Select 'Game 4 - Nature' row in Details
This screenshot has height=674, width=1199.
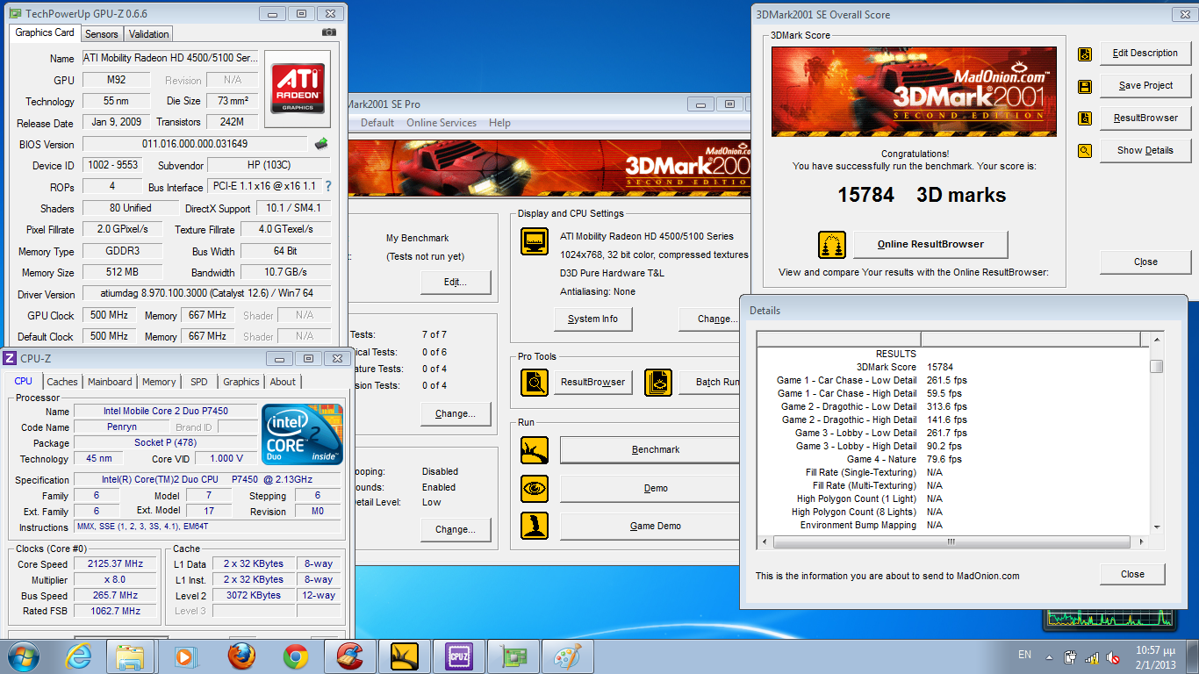(x=955, y=459)
